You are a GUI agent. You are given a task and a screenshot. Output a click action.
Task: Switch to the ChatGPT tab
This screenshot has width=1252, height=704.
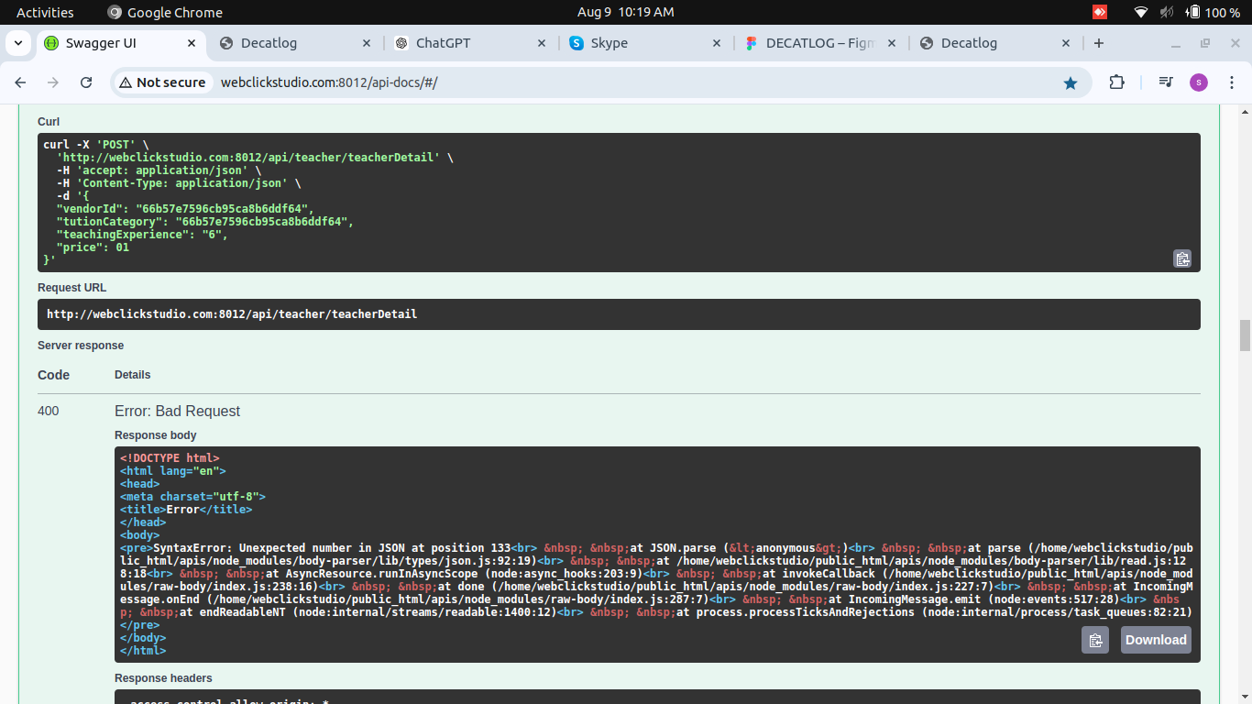tap(443, 43)
